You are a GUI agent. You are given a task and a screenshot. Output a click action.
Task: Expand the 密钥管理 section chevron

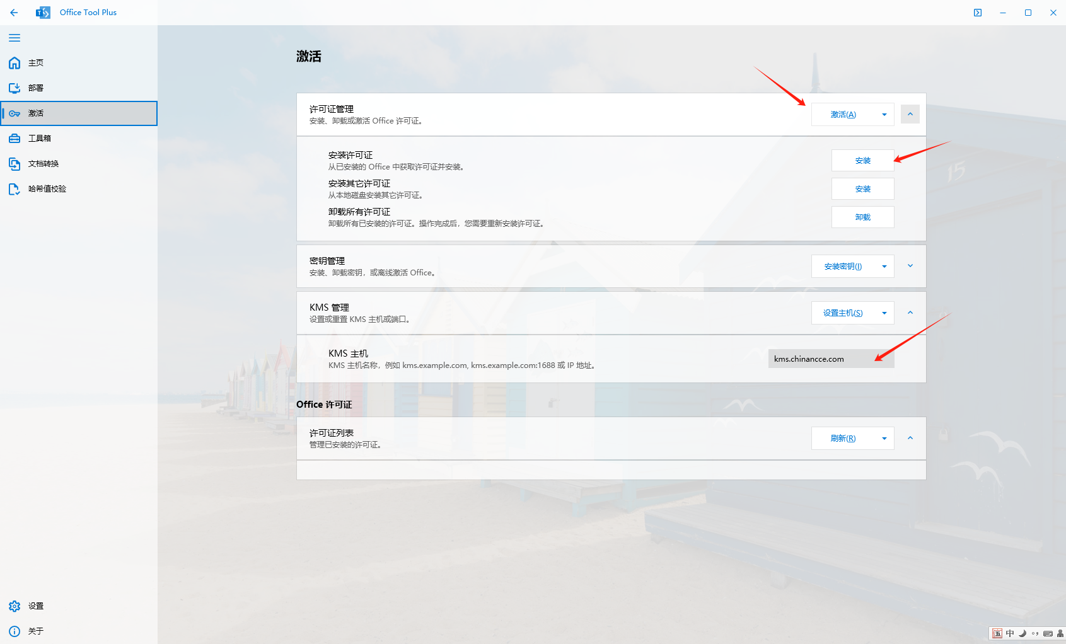click(910, 266)
